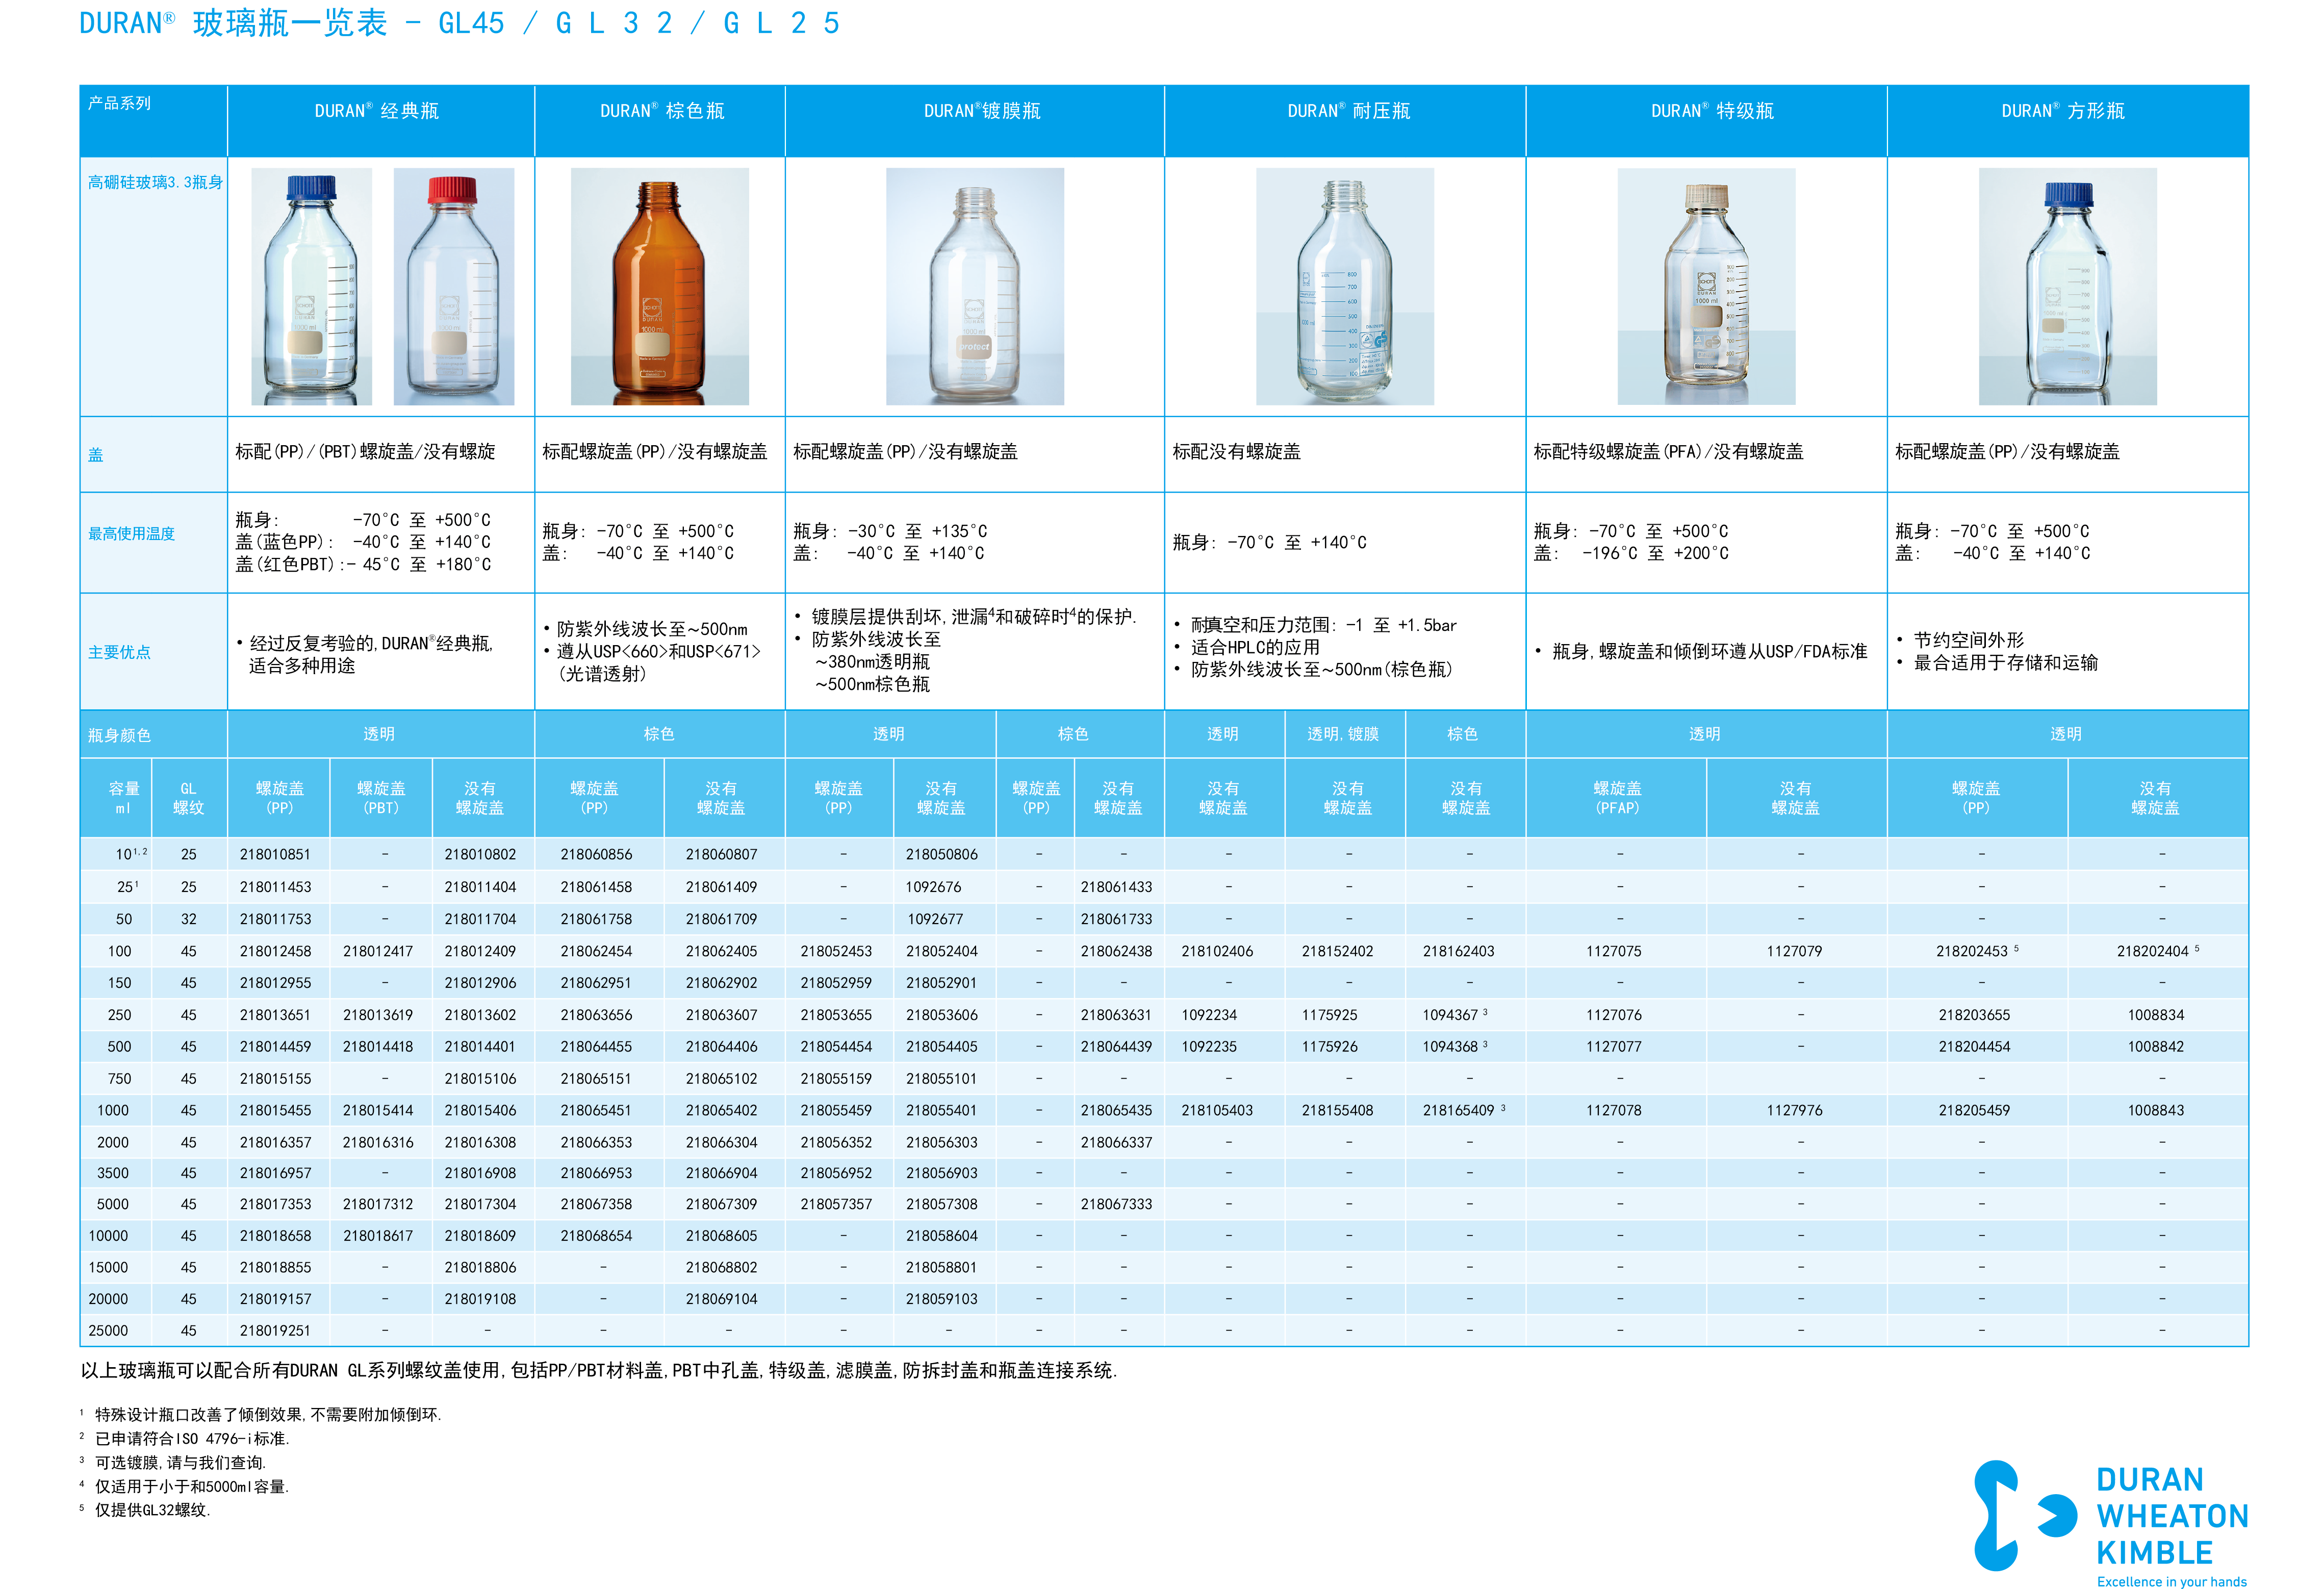Click the footnote '已申请符合ISO 4796-i标准'

(x=191, y=1438)
